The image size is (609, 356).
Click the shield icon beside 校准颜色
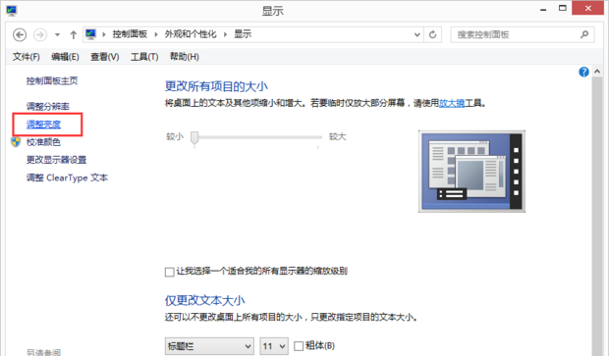(x=16, y=142)
